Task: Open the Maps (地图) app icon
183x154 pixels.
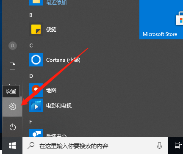Action: 36,90
